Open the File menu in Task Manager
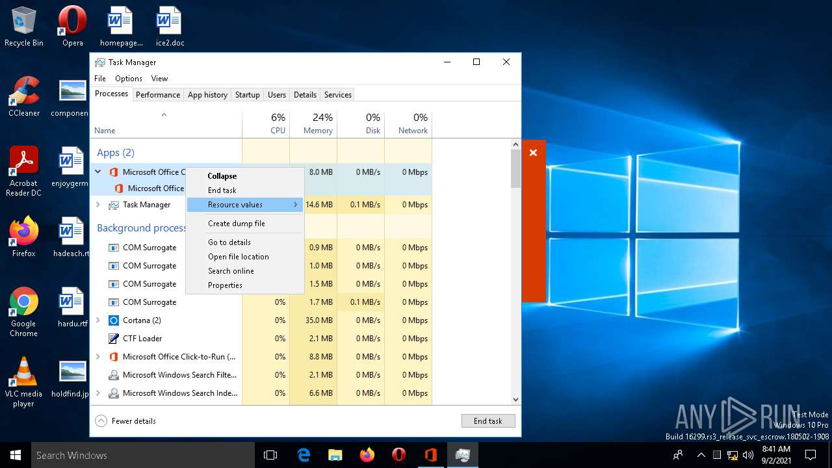Screen dimensions: 832x468 pyautogui.click(x=100, y=79)
